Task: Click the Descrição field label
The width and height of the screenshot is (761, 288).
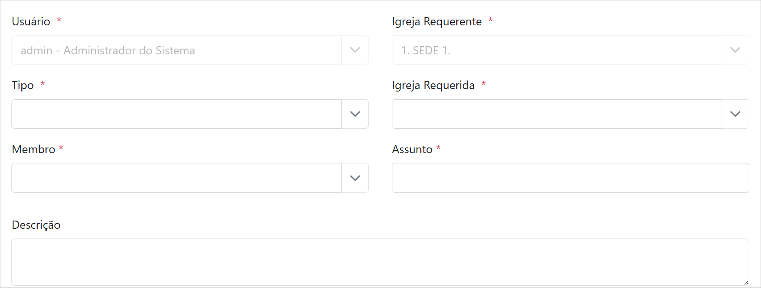Action: click(x=36, y=225)
